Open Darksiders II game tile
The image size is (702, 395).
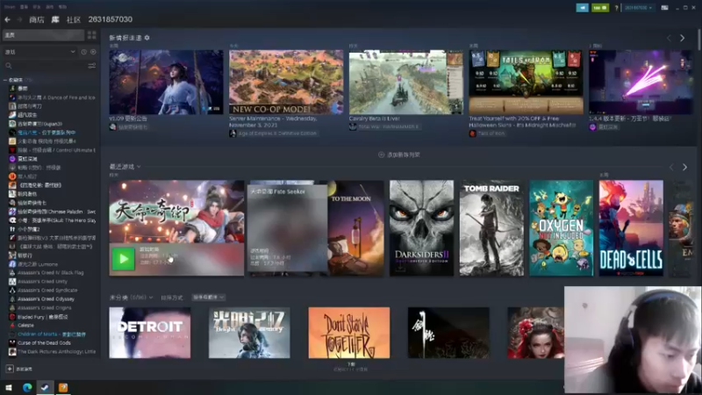421,228
